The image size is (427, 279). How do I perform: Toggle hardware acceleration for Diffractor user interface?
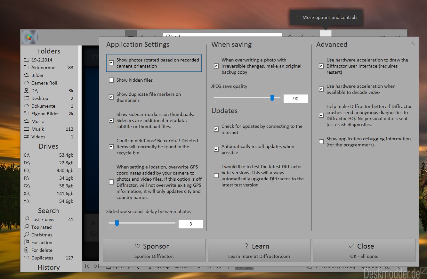tap(321, 66)
